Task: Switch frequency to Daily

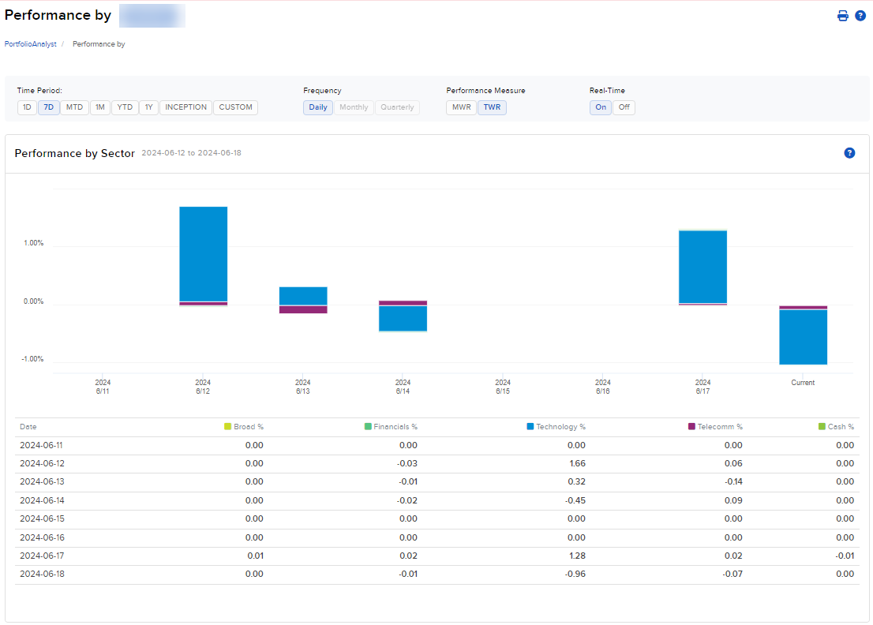Action: [318, 107]
